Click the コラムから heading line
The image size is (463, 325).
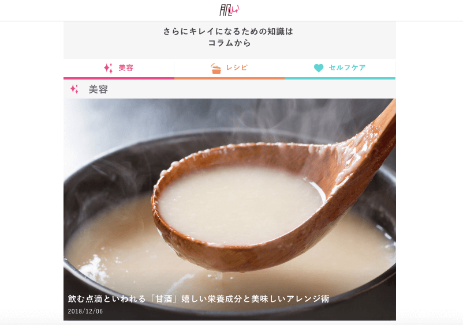point(229,43)
